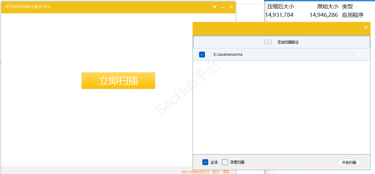This screenshot has height=174, width=375.
Task: Click the large 立即扫描 button
Action: point(118,81)
